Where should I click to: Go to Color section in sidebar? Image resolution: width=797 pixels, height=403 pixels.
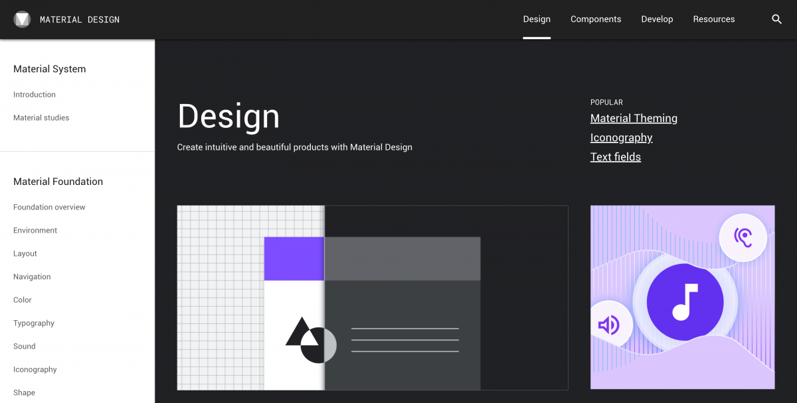[23, 300]
